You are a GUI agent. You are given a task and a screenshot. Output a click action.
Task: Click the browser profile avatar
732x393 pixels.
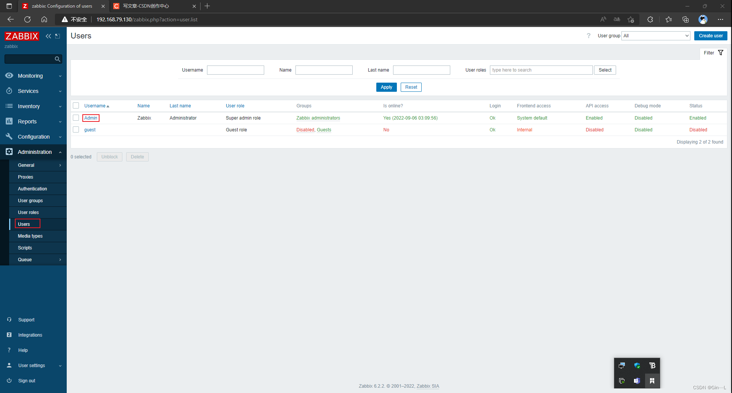[703, 19]
